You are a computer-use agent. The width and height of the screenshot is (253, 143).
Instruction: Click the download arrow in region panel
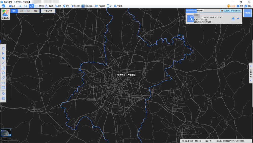point(233,19)
